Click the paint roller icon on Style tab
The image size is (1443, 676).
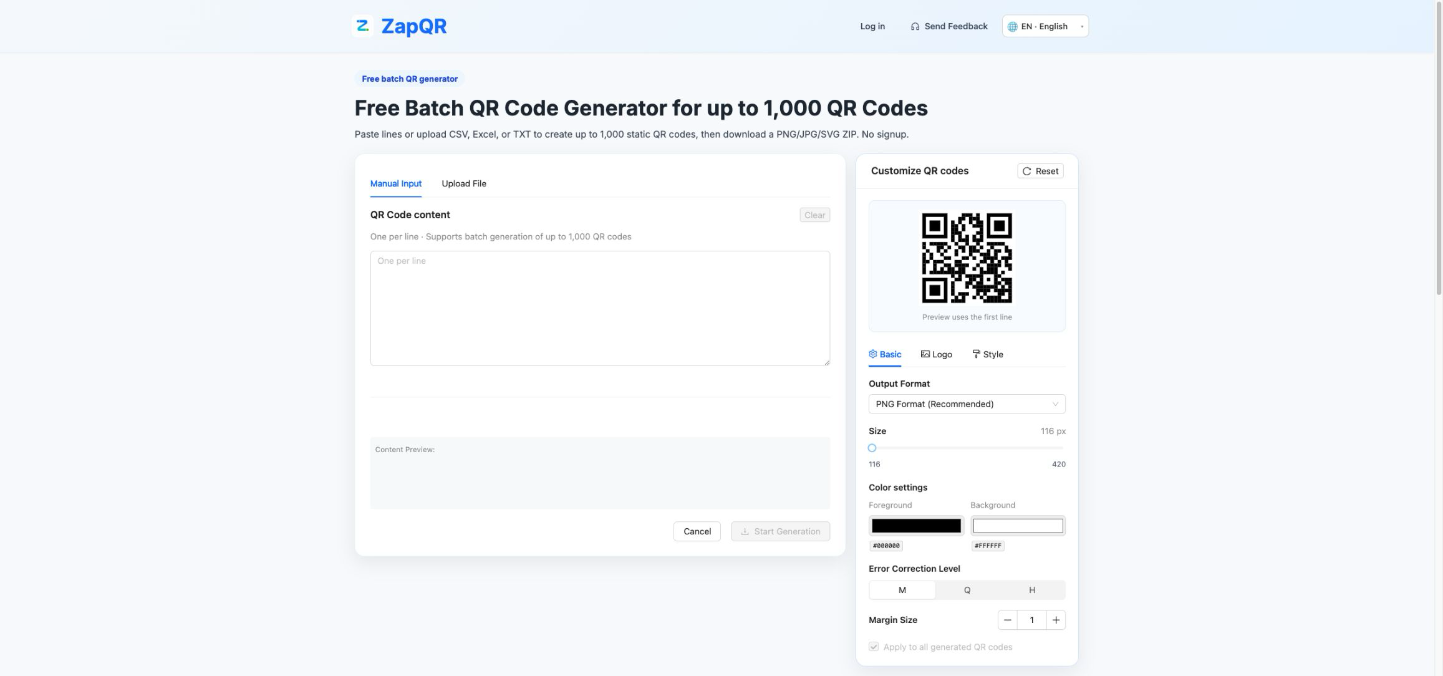pyautogui.click(x=976, y=354)
